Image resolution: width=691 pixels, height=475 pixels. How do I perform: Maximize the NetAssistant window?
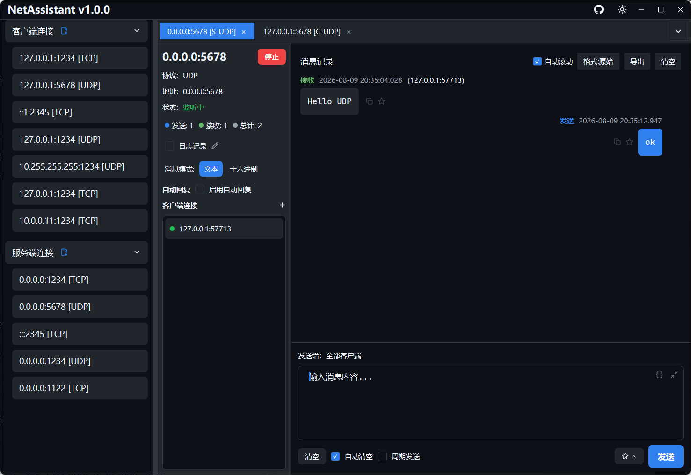[661, 9]
